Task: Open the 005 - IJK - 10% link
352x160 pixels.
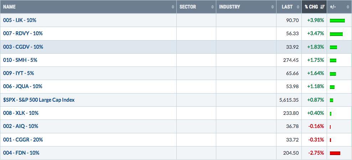Action: coord(20,20)
